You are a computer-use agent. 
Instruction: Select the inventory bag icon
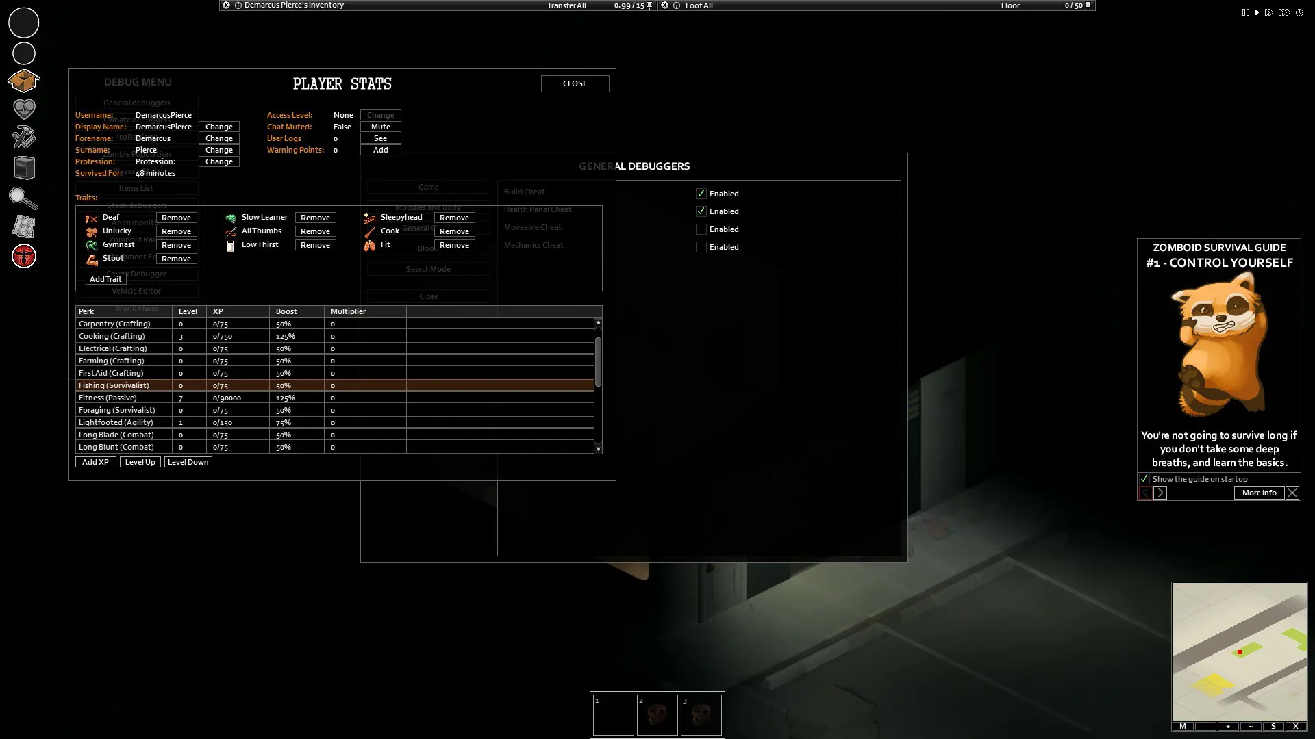[23, 80]
